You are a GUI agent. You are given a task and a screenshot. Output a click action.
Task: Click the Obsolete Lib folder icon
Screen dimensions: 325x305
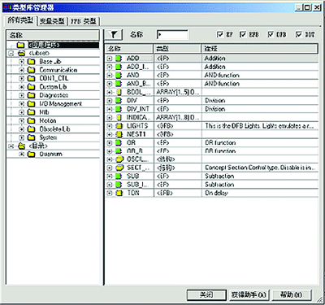tap(32, 129)
